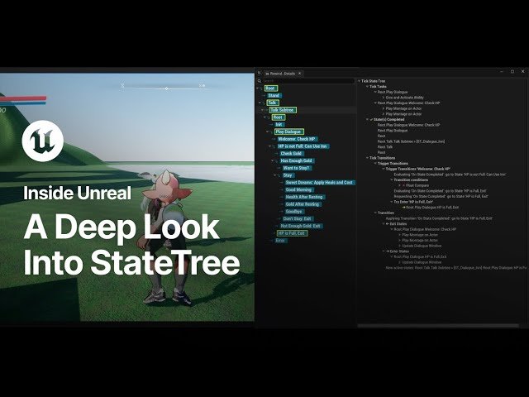Expand the Float Compare condition

(x=400, y=185)
